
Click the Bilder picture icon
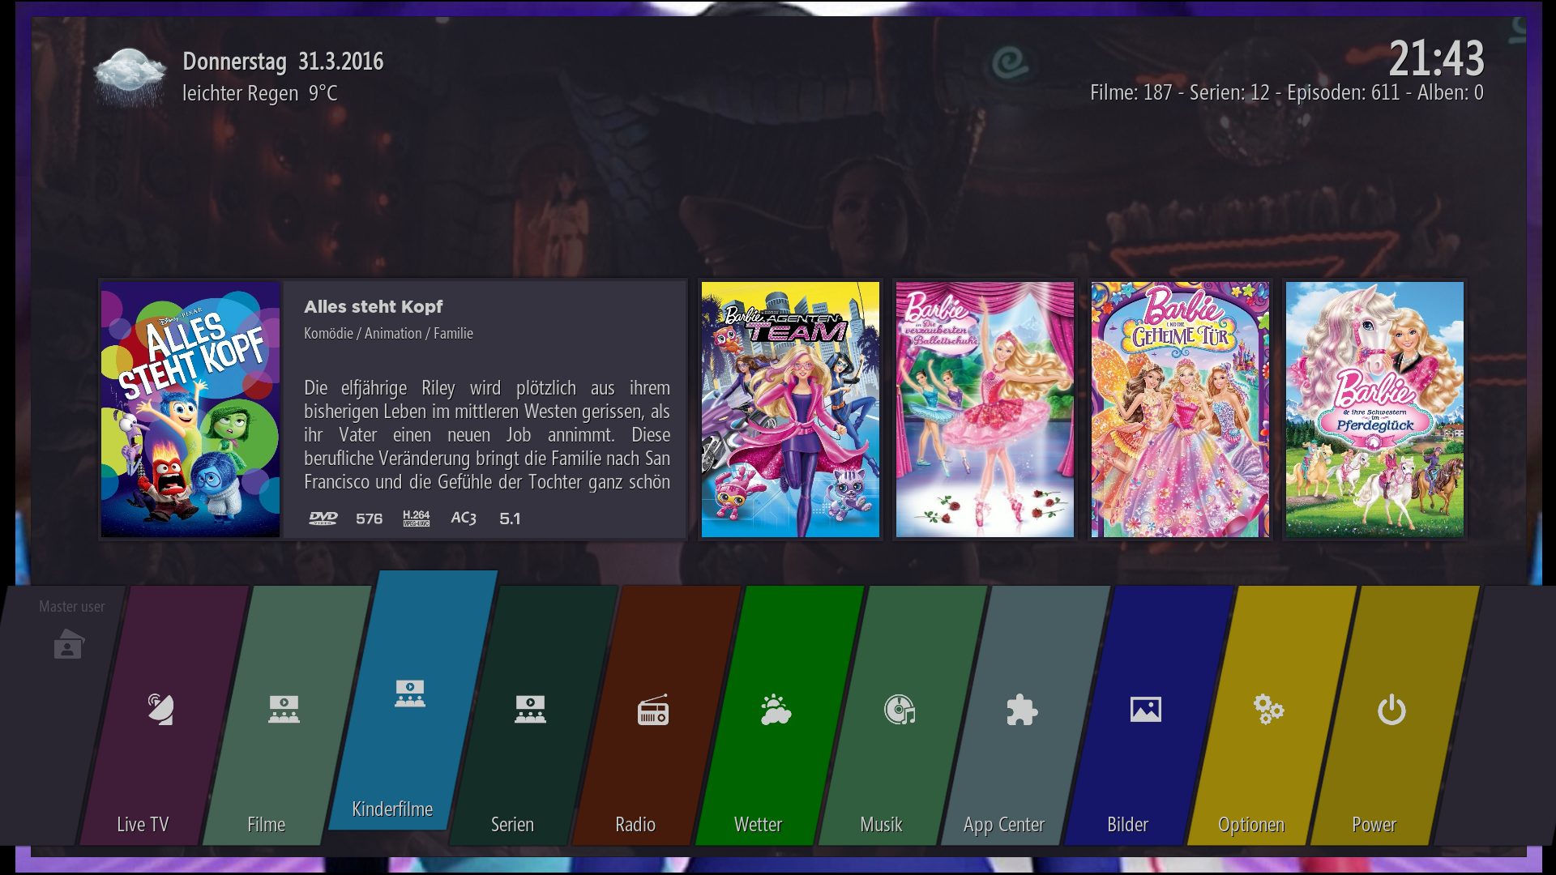1145,710
